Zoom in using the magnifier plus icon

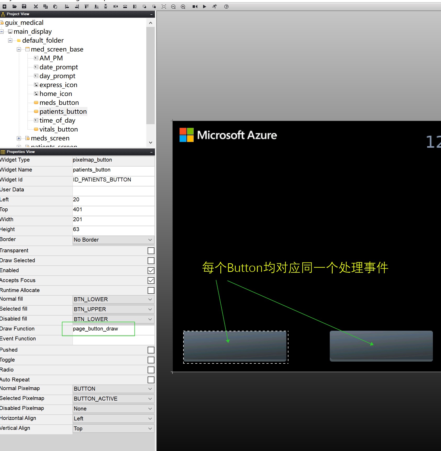click(183, 7)
